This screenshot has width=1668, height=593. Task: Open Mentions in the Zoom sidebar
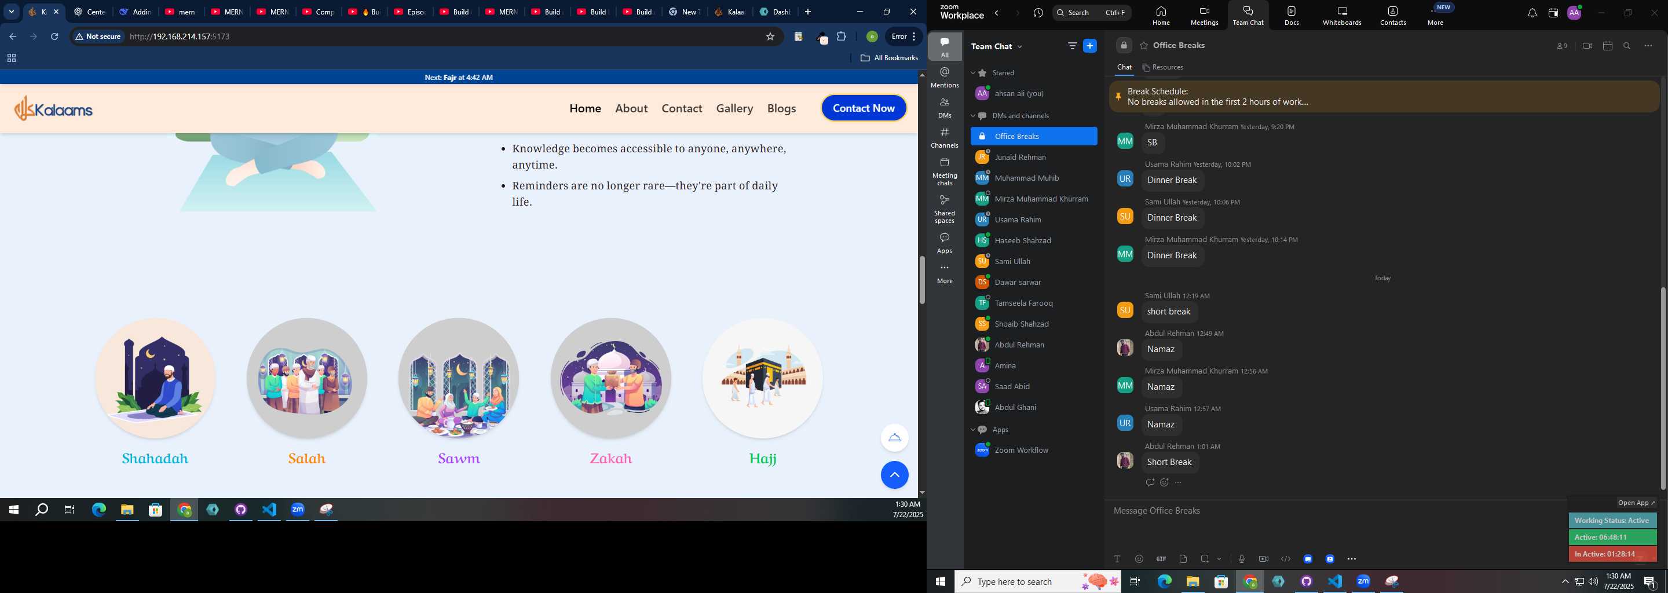pyautogui.click(x=945, y=78)
